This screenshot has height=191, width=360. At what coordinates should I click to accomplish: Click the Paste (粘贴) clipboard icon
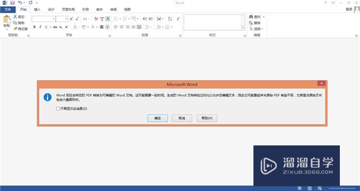click(7, 20)
